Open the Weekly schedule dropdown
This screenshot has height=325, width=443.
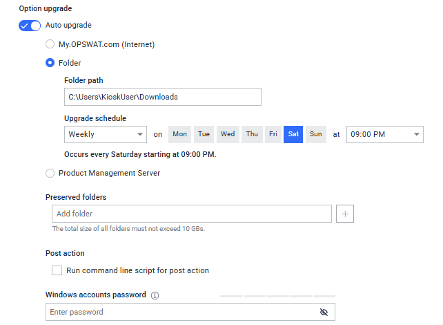[x=106, y=134]
